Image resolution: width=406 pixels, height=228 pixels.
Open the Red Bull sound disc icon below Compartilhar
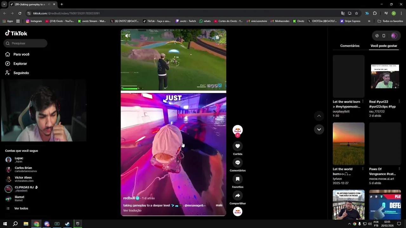[238, 212]
